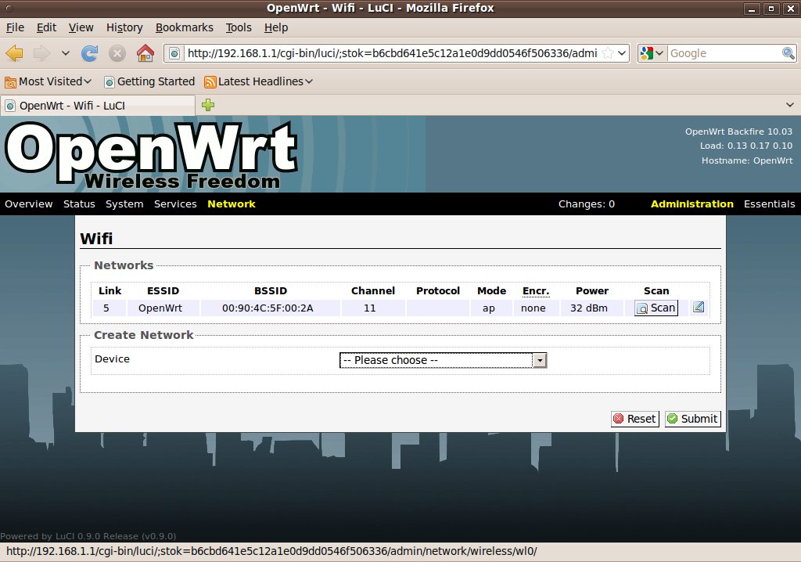Image resolution: width=801 pixels, height=562 pixels.
Task: Reload the page with the refresh icon
Action: 90,53
